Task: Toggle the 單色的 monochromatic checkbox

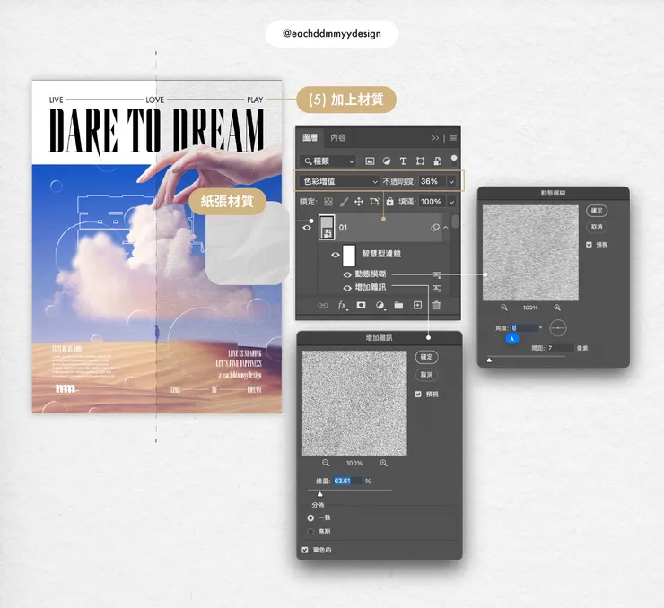Action: pos(305,550)
